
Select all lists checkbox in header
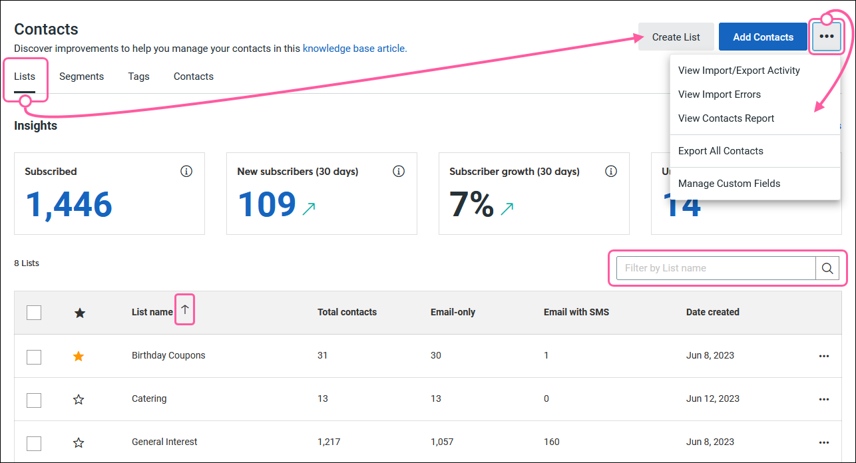[34, 313]
